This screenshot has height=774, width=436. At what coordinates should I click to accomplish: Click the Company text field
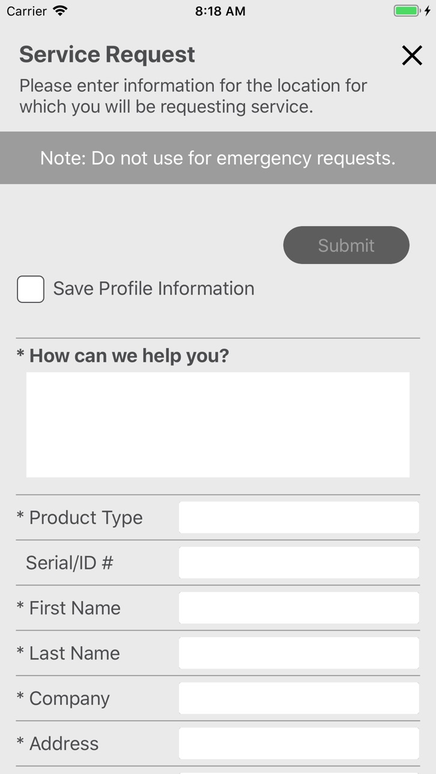[298, 698]
